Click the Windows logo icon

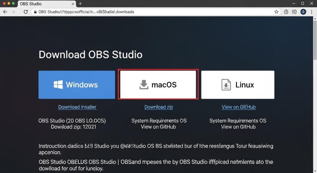[x=58, y=84]
